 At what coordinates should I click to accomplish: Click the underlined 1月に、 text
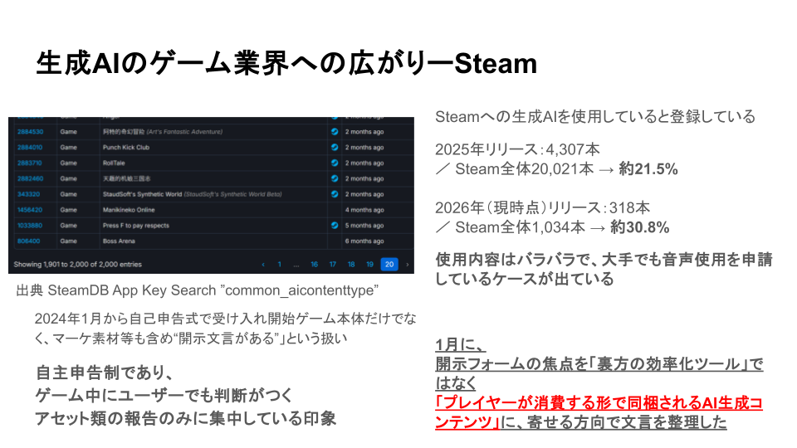pyautogui.click(x=461, y=345)
